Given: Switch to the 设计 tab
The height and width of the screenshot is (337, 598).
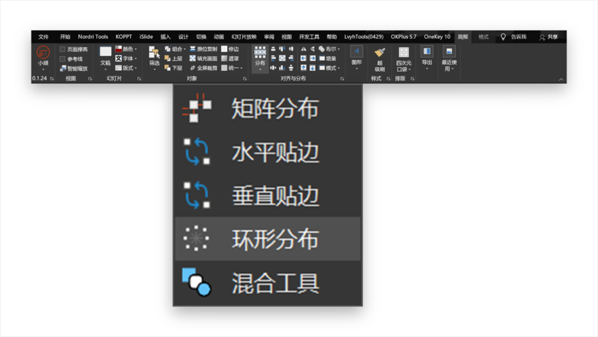Looking at the screenshot, I should click(x=183, y=37).
